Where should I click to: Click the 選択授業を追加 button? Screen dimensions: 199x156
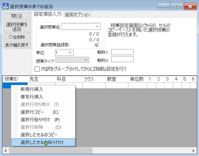[17, 27]
